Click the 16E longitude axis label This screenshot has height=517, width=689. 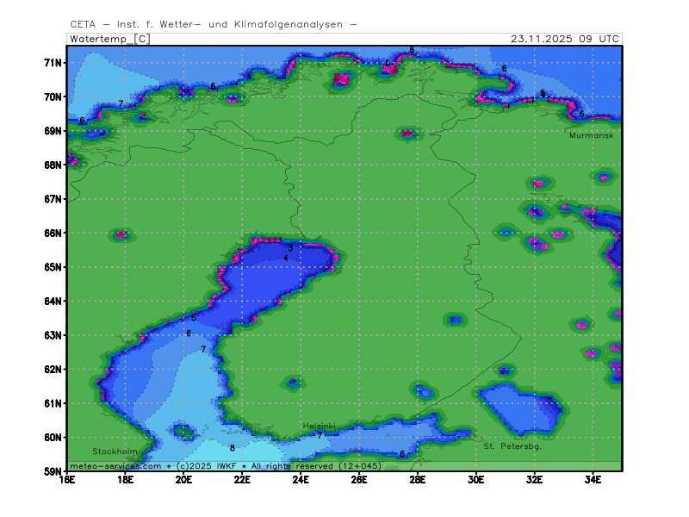point(67,479)
